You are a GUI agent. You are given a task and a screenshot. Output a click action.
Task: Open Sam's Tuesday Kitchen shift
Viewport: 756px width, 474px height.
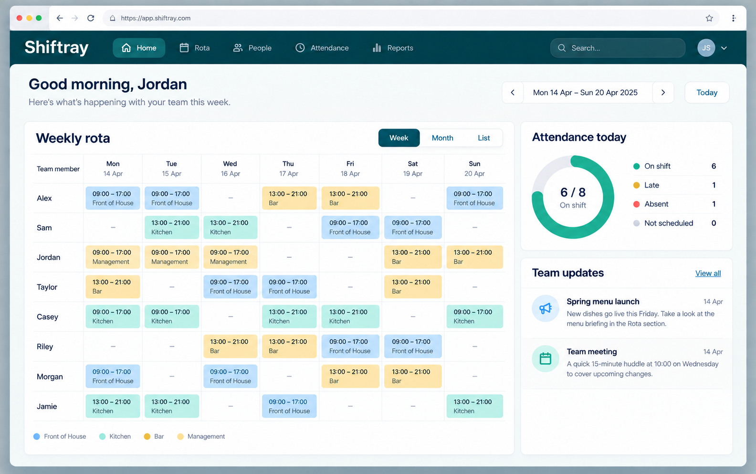(x=172, y=227)
